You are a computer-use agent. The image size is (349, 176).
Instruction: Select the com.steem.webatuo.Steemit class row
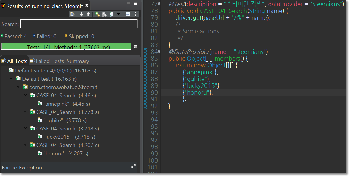(60, 87)
